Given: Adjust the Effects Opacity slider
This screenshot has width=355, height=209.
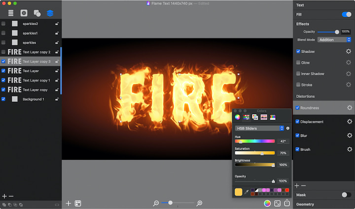Looking at the screenshot, I should (x=328, y=32).
